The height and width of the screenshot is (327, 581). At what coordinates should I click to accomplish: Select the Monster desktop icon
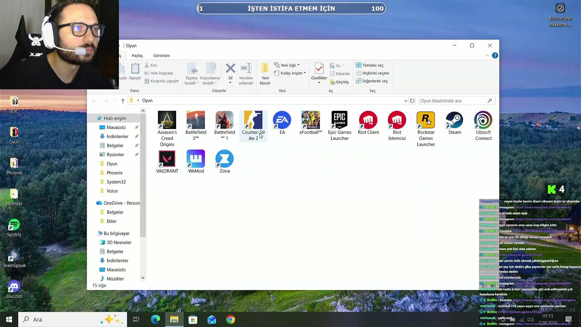(14, 197)
